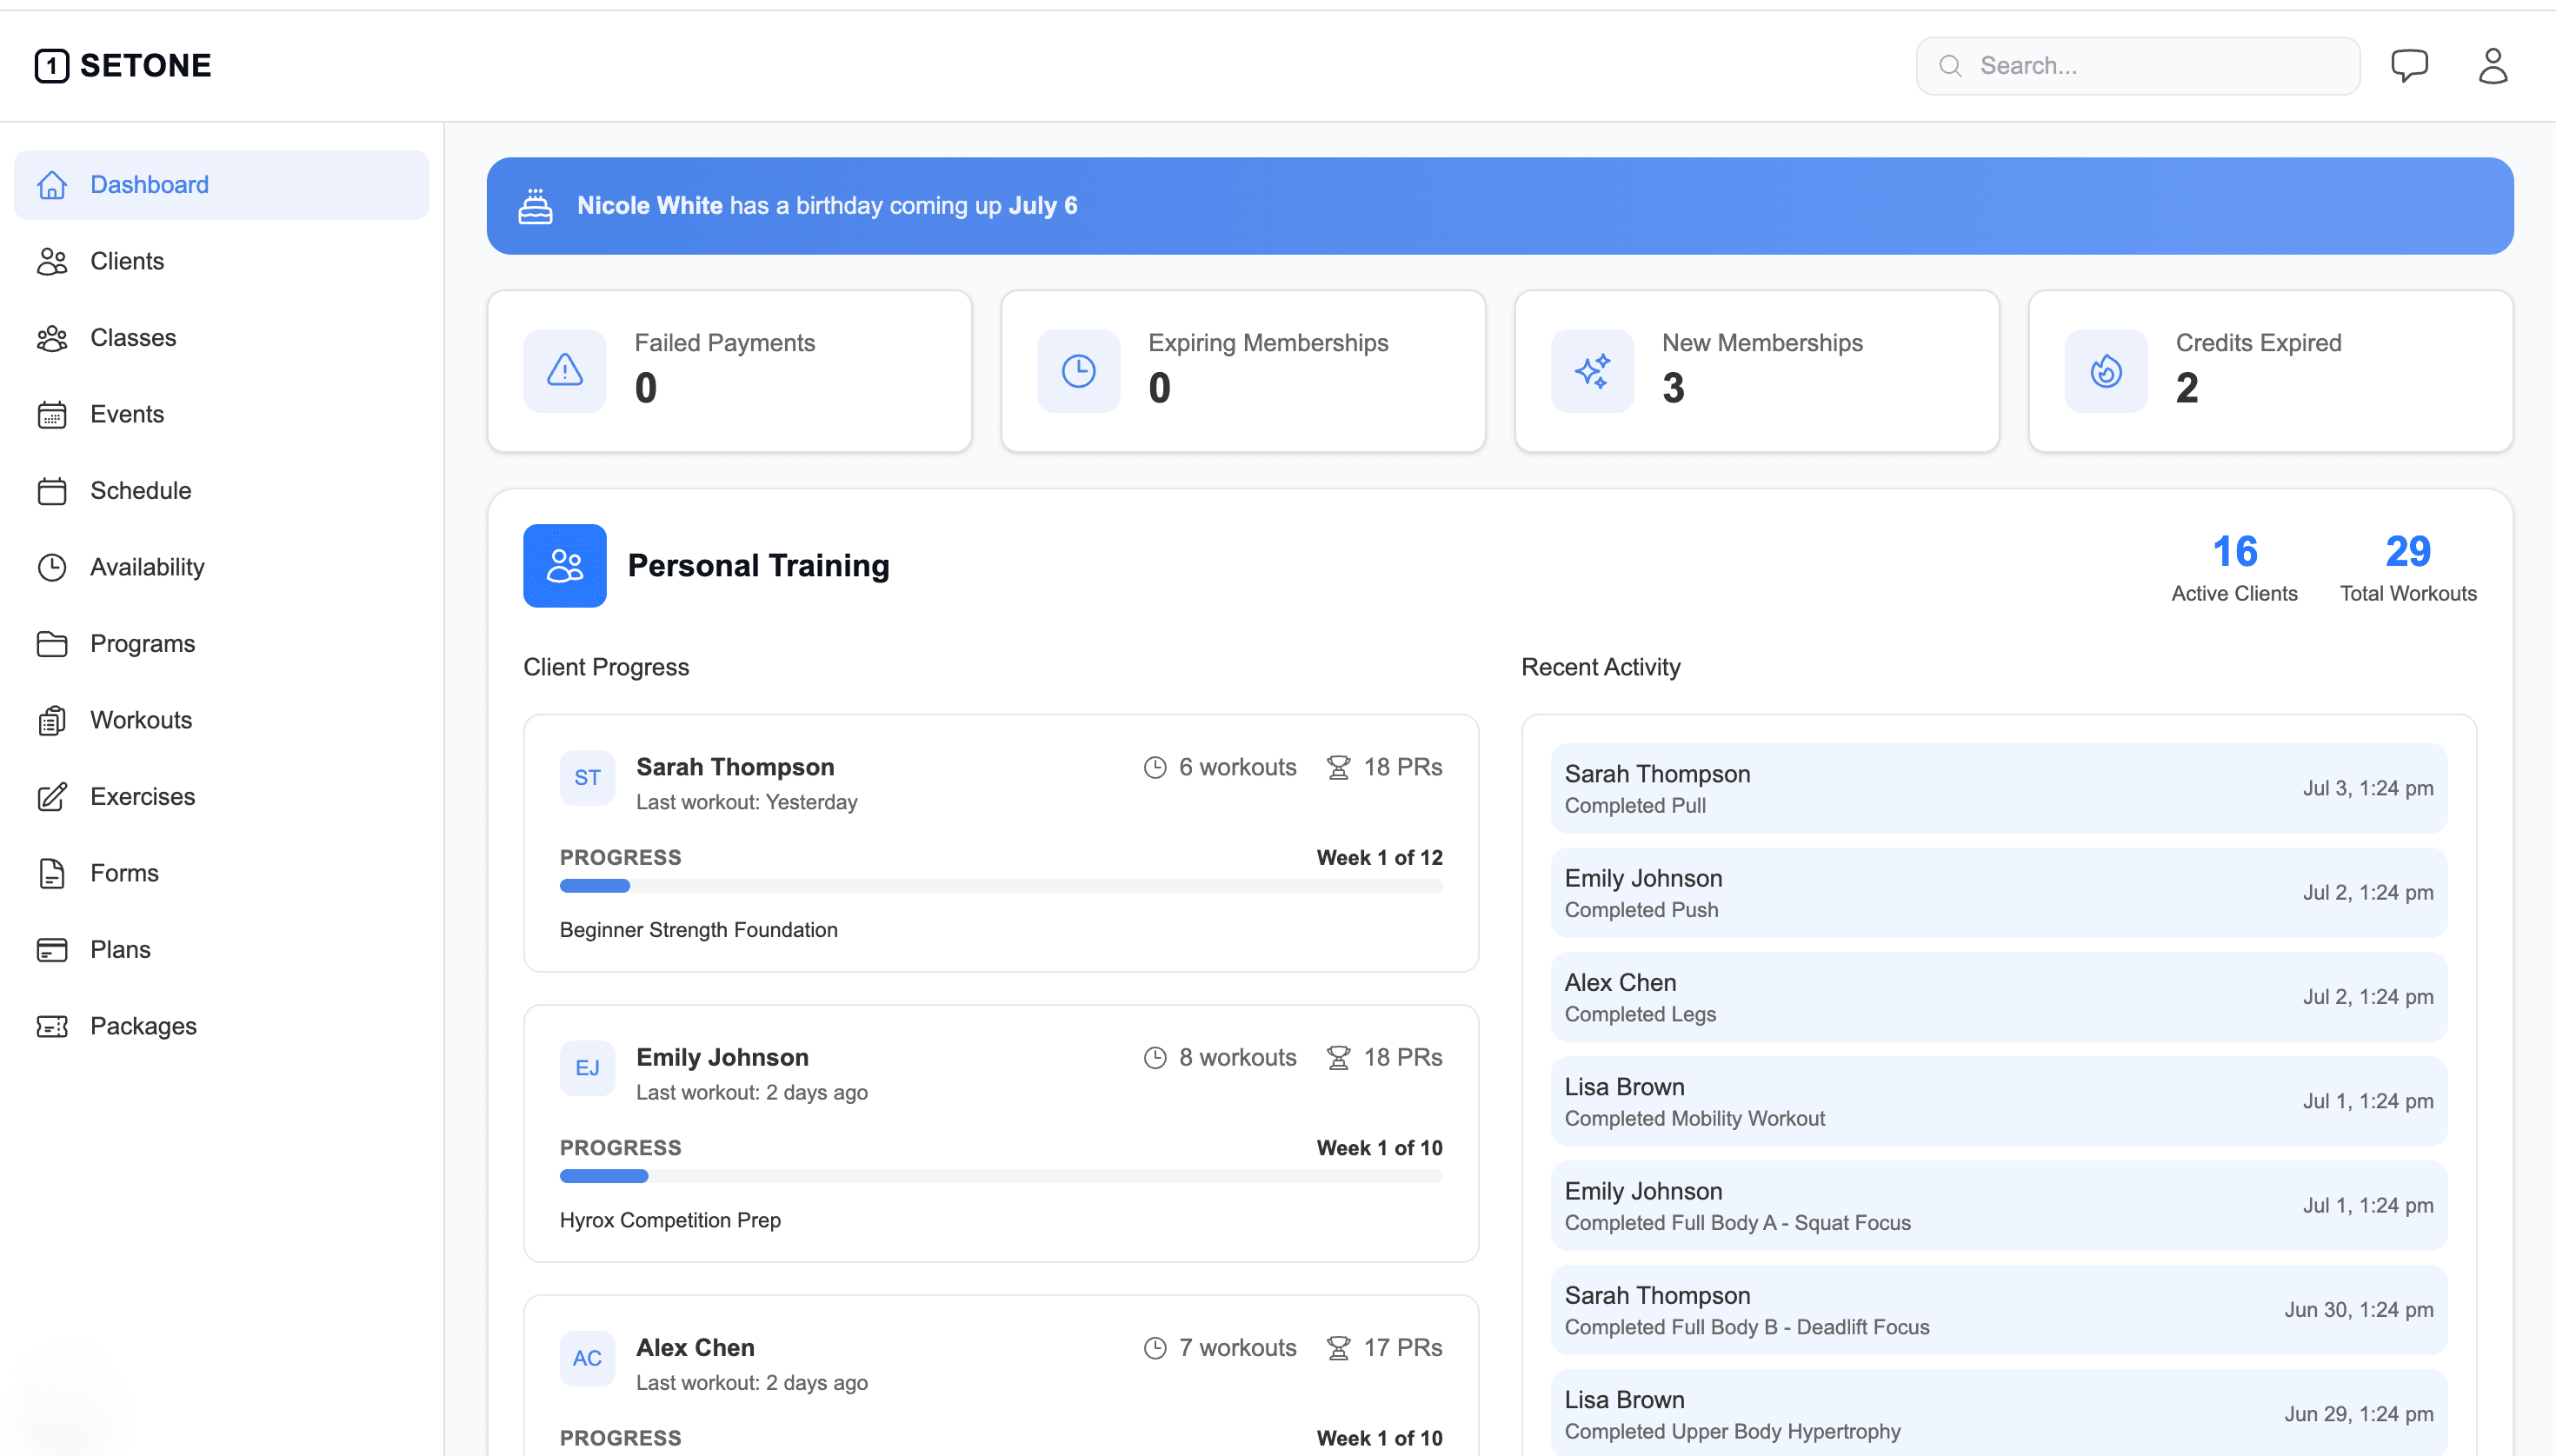The height and width of the screenshot is (1456, 2556).
Task: Open Workouts from the sidebar
Action: 222,720
